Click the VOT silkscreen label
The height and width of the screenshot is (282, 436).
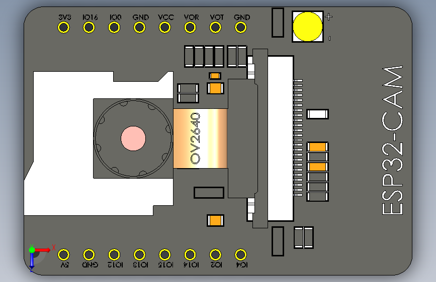tap(217, 17)
